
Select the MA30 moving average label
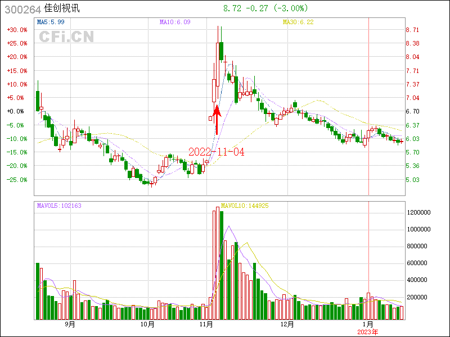298,22
